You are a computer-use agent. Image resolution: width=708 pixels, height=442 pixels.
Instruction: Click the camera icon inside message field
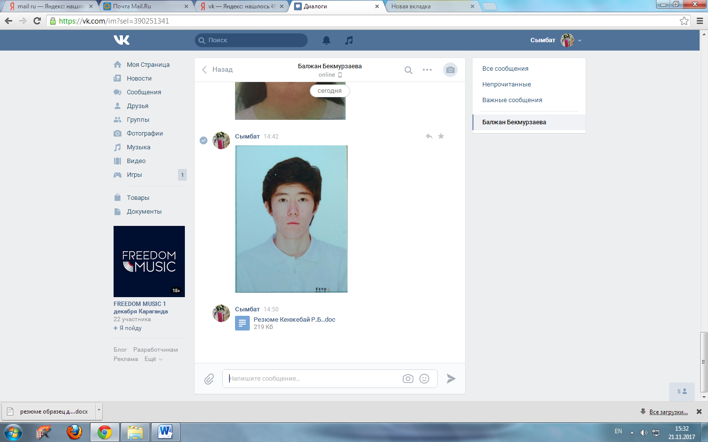coord(408,379)
